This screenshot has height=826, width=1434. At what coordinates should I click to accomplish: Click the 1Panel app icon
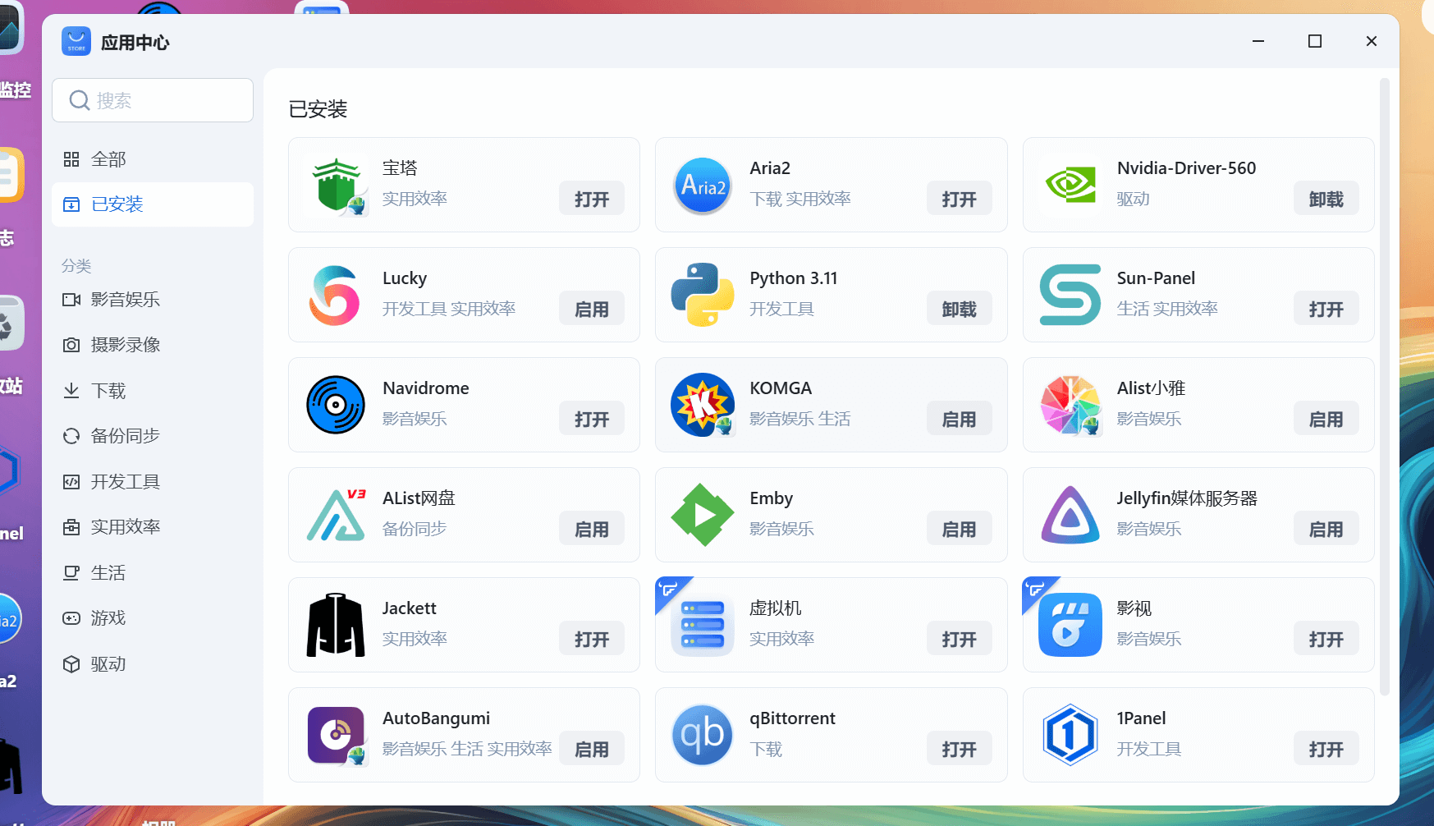[1070, 735]
